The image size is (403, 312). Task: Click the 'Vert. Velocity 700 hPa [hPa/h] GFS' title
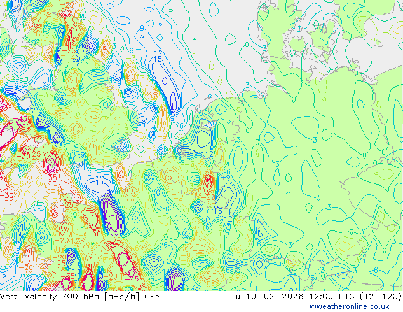click(80, 297)
